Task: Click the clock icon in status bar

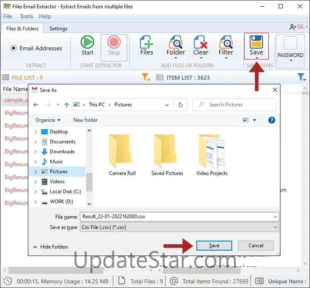Action: click(x=8, y=281)
